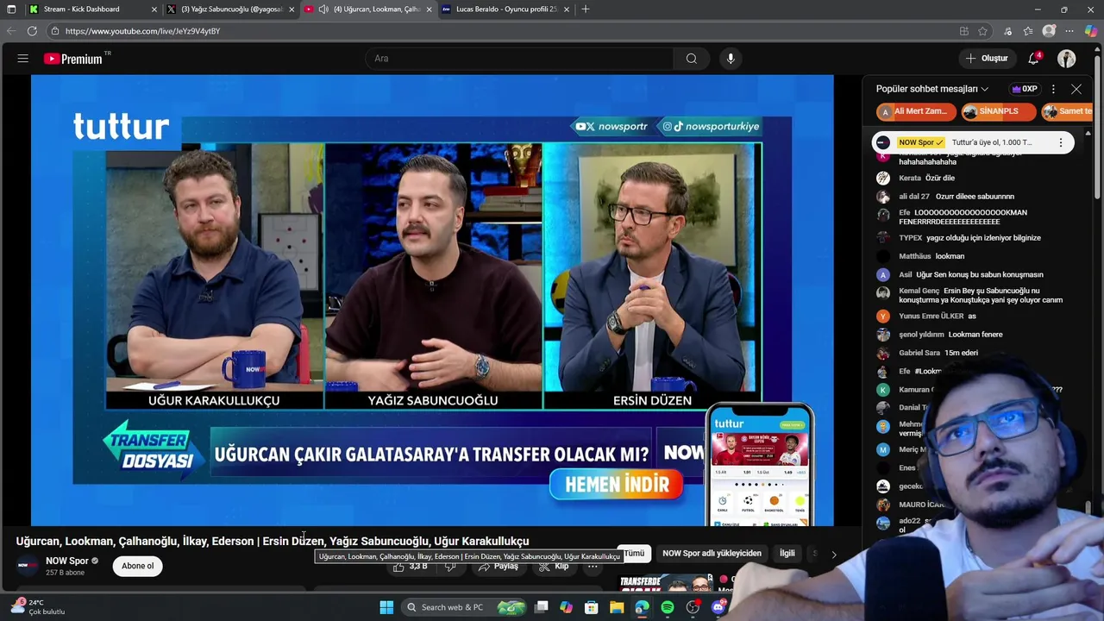The image size is (1104, 621).
Task: Open the chat panel three-dot options
Action: pyautogui.click(x=1053, y=89)
